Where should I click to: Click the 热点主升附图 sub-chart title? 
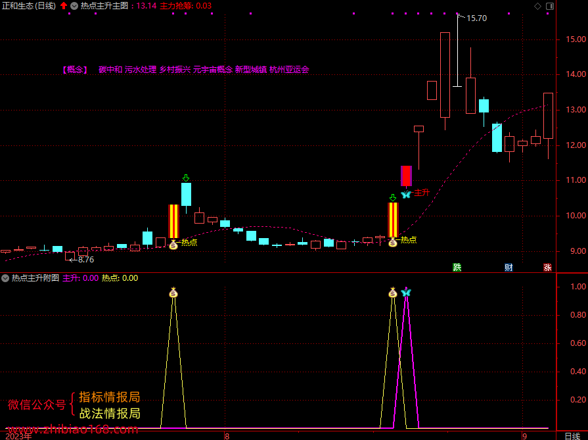(35, 278)
